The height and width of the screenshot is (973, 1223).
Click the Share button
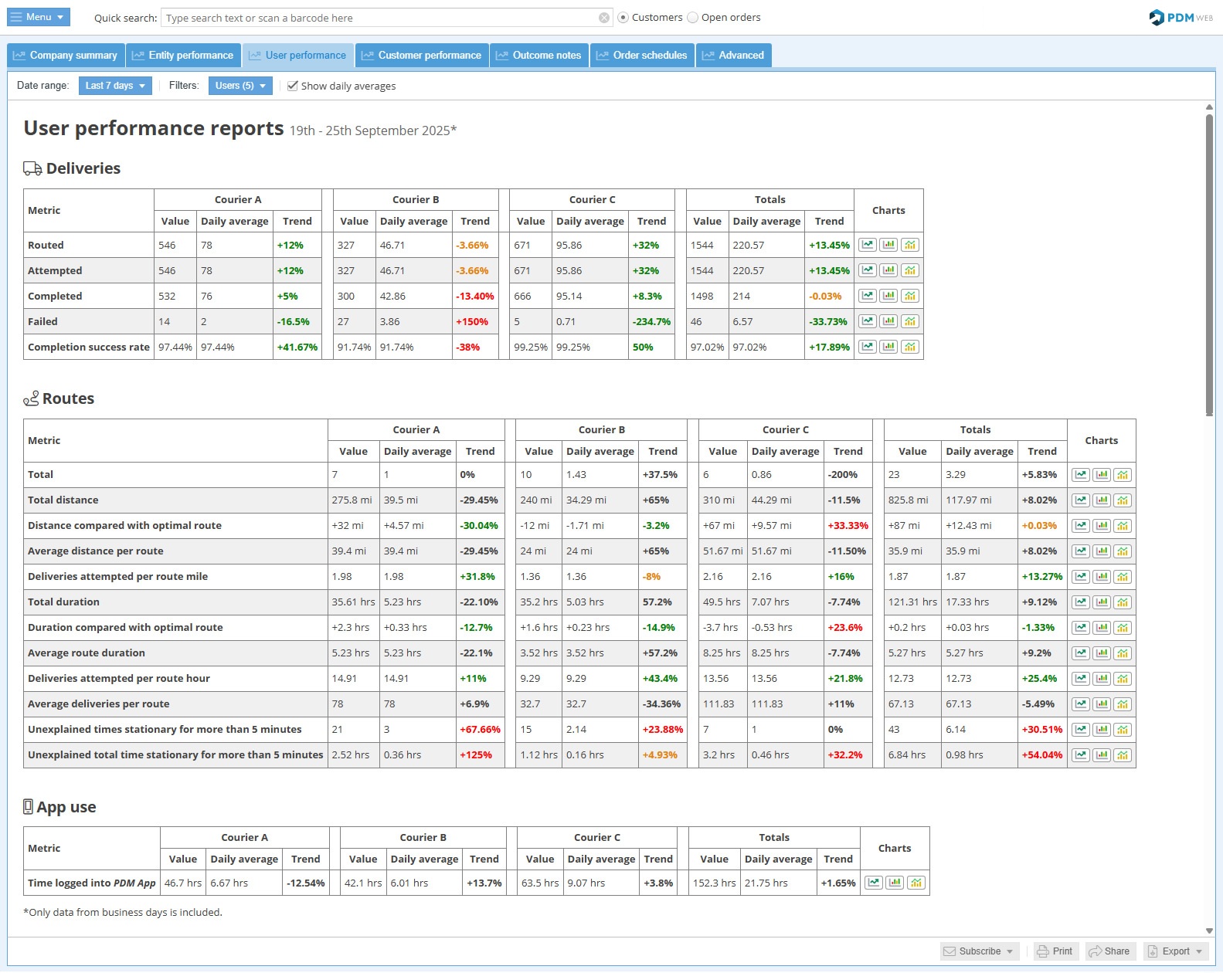1109,951
